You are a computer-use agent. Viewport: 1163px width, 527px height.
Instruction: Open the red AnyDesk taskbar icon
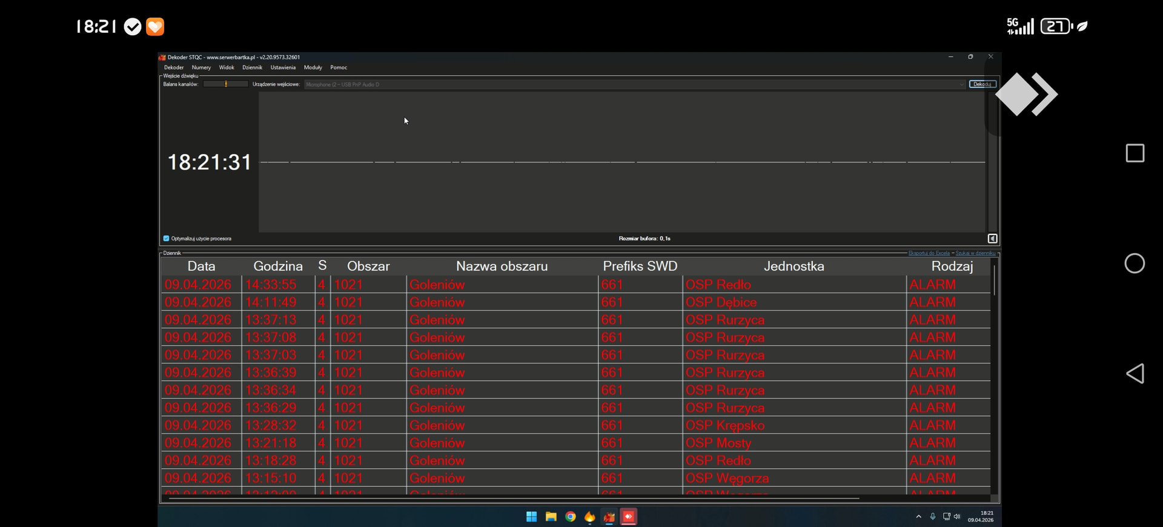[x=629, y=517]
